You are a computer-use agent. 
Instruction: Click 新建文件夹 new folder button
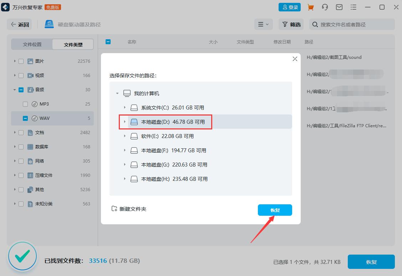[x=129, y=209]
